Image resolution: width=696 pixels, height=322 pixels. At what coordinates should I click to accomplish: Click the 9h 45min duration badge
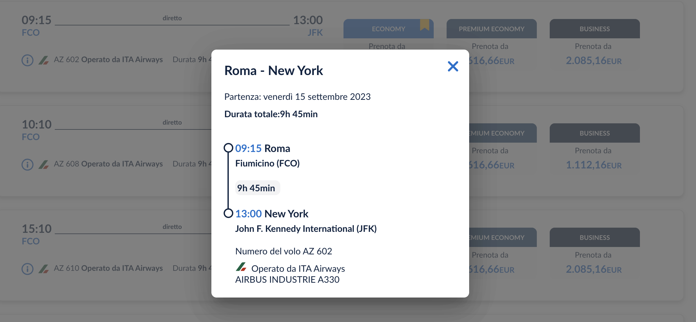257,188
